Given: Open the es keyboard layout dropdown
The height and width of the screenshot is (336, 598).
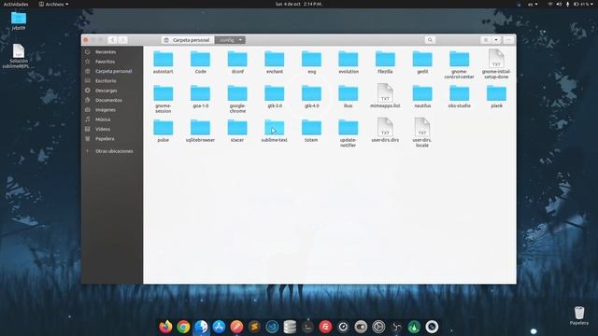Looking at the screenshot, I should click(533, 4).
